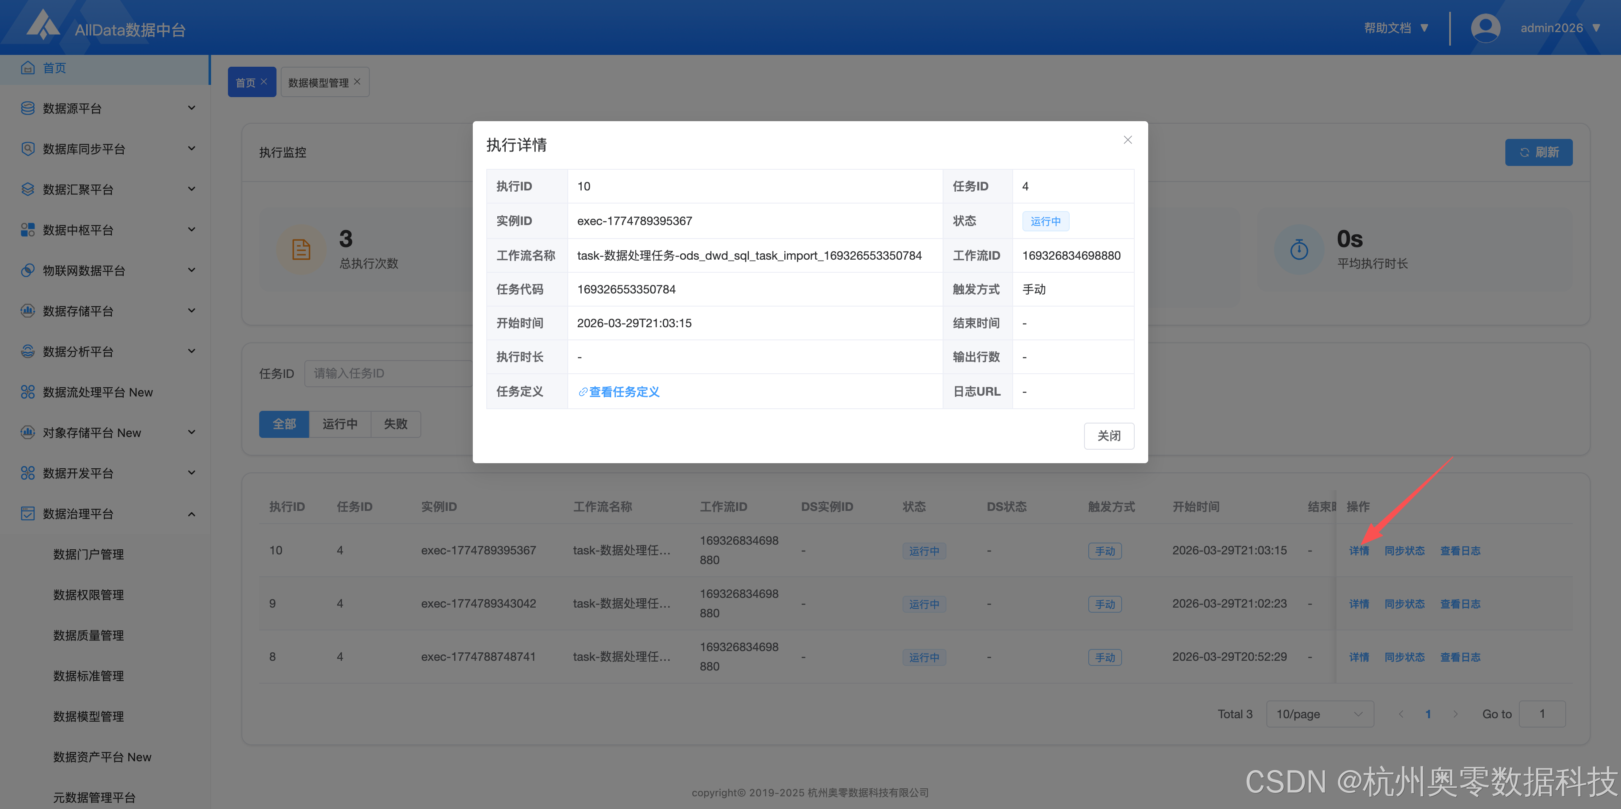Click 详情 for execution ID 10
Viewport: 1621px width, 809px height.
click(1358, 550)
